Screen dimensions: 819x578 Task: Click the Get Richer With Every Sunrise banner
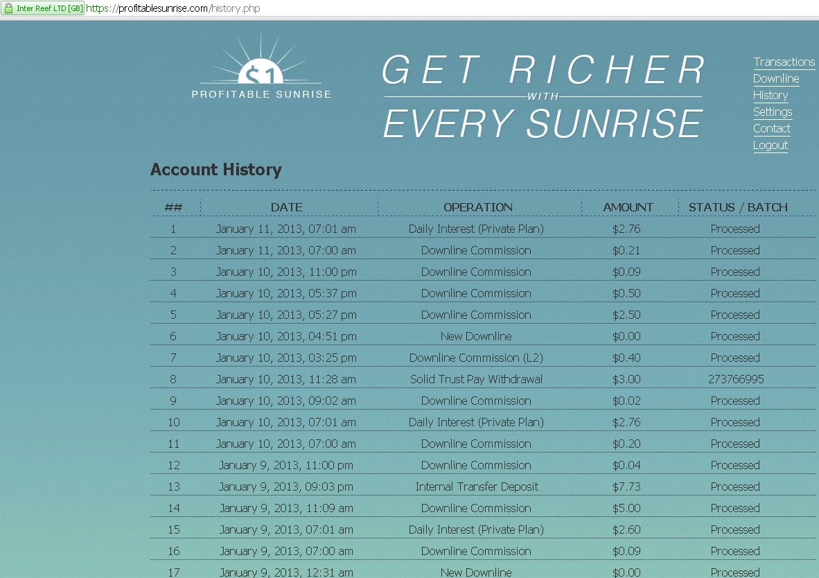pos(543,97)
